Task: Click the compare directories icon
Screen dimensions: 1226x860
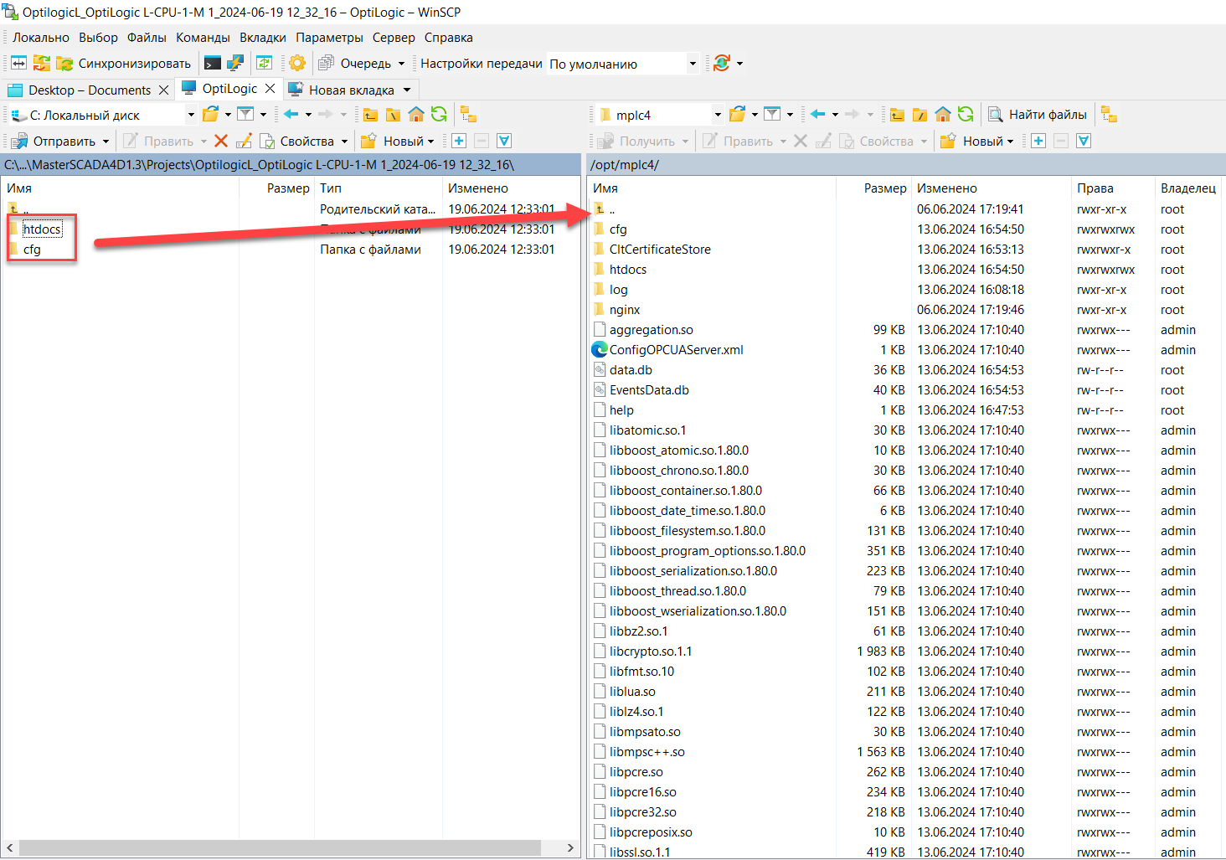Action: [x=18, y=63]
